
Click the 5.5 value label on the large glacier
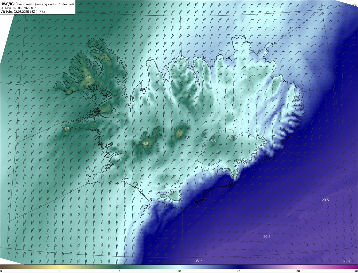213,141
